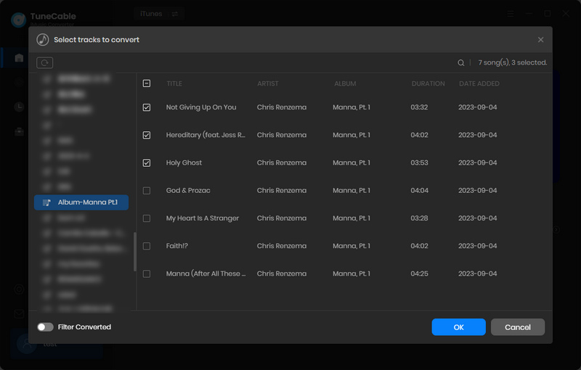Uncheck Not Giving Up On You

(x=147, y=107)
